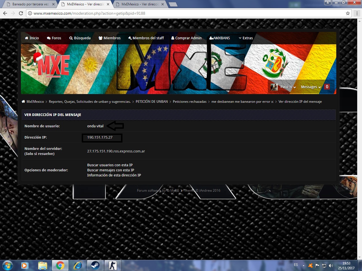Open Internet Explorer from the taskbar
Screen dimensions: 362x271
coord(77,266)
